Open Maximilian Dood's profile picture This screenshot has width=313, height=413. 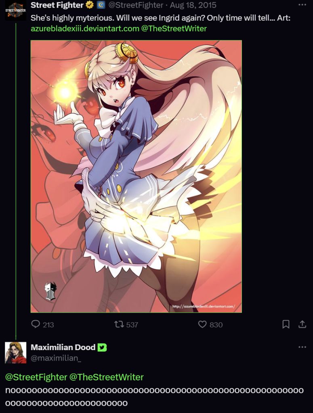[16, 353]
